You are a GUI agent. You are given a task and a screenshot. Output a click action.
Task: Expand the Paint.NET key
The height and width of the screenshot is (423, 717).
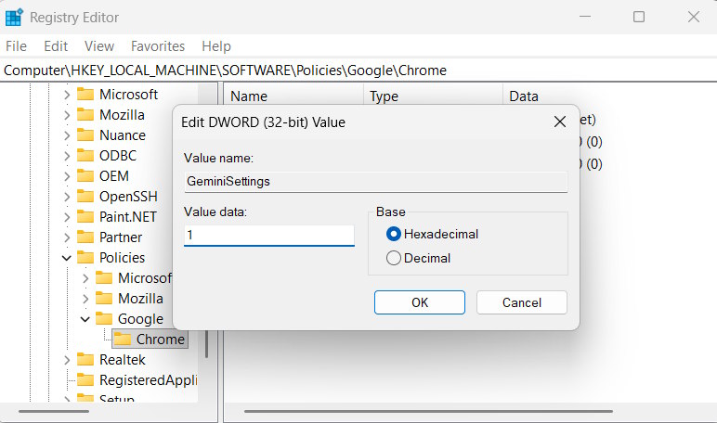(67, 217)
